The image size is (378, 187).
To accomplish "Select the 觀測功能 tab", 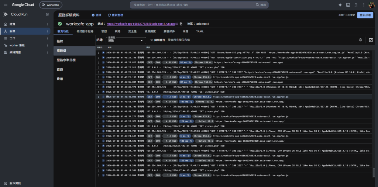I will click(63, 32).
